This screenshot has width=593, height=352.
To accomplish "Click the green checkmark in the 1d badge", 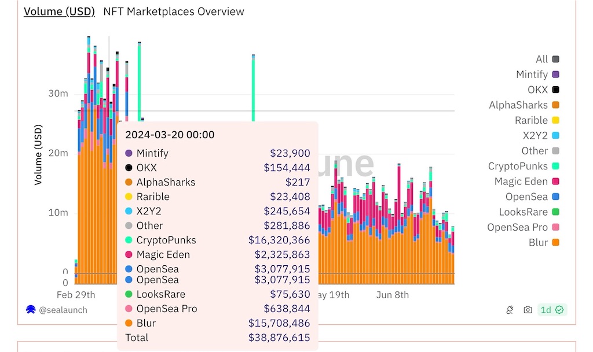I will click(x=559, y=310).
